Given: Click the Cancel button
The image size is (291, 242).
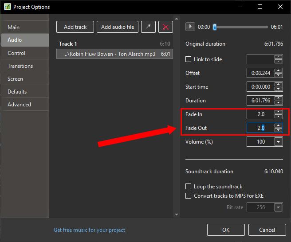Looking at the screenshot, I should point(267,230).
